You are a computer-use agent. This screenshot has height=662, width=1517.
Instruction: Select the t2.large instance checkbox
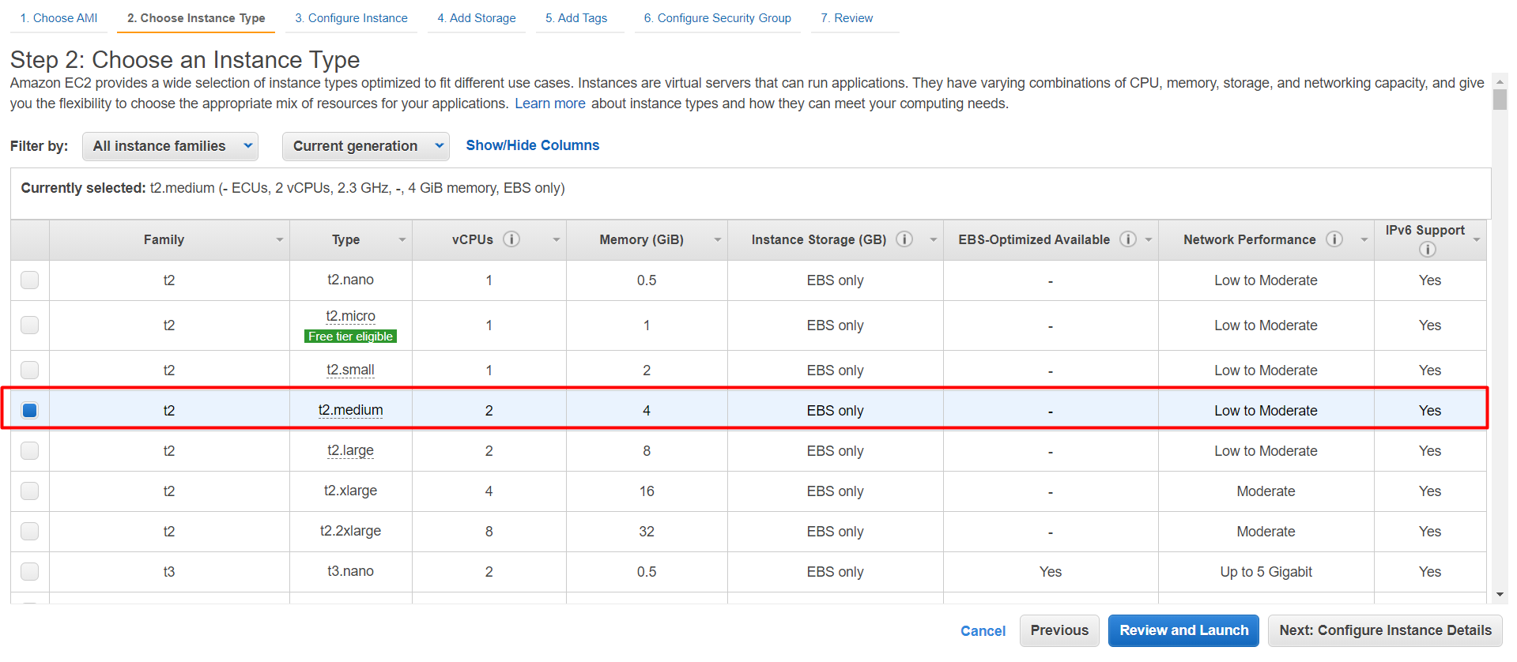(x=30, y=450)
